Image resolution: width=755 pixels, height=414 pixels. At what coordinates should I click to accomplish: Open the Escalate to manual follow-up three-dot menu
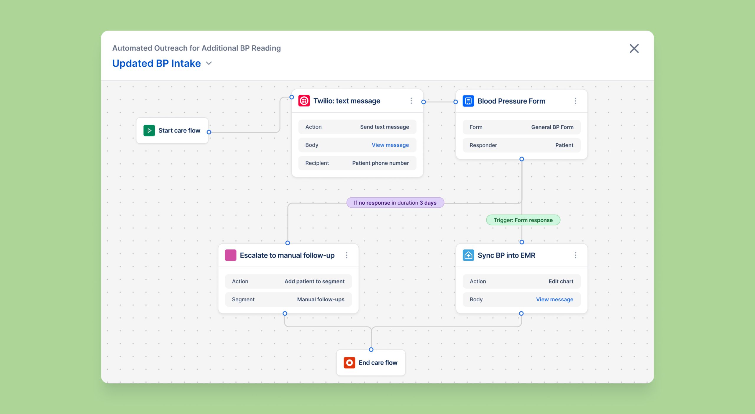pos(347,255)
